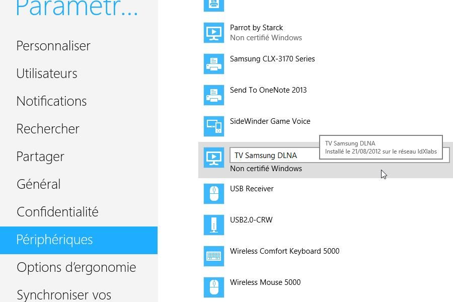Click the Wireless Mouse 5000 icon

(x=214, y=287)
